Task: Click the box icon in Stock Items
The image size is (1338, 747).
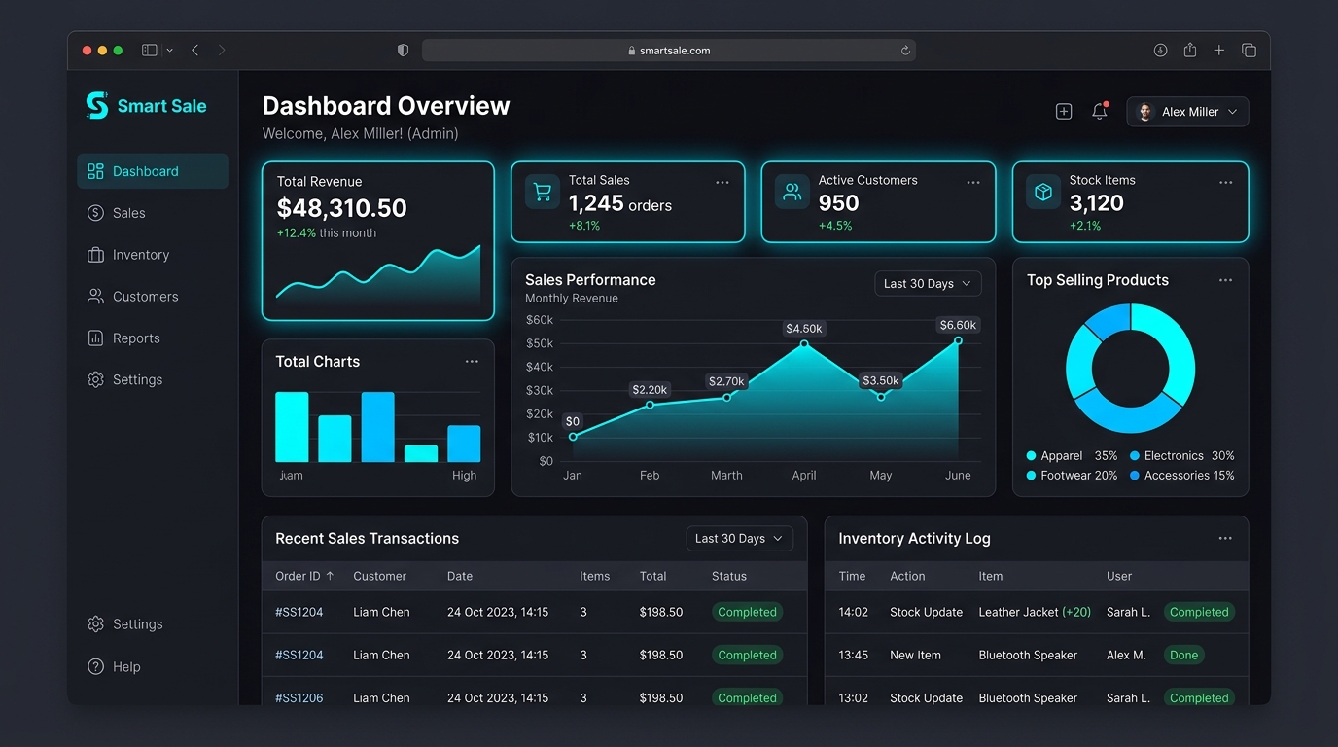Action: tap(1043, 192)
